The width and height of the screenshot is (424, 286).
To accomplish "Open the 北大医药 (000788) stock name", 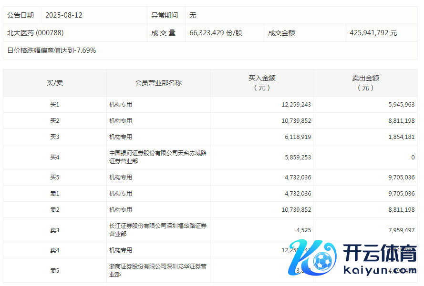I will point(35,33).
